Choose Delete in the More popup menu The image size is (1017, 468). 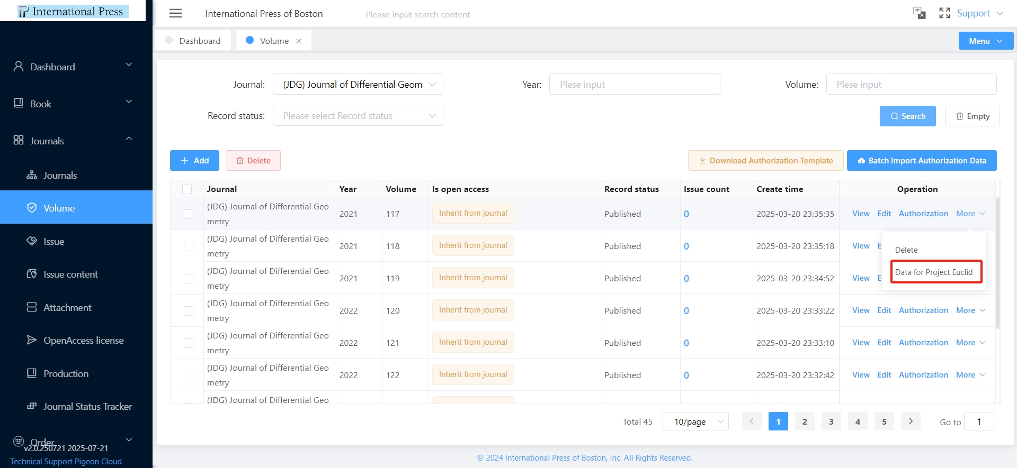[x=906, y=250]
